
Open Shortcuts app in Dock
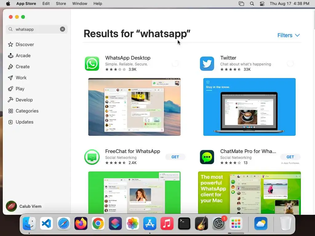tap(115, 223)
